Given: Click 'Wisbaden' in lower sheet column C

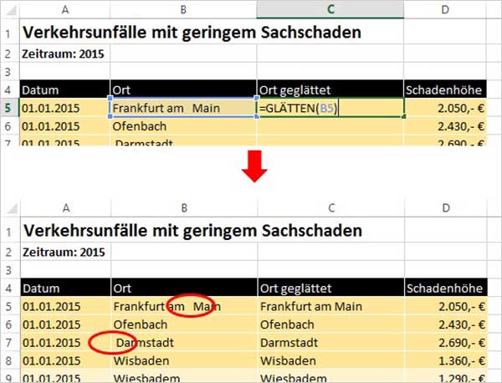Looking at the screenshot, I should coord(331,360).
